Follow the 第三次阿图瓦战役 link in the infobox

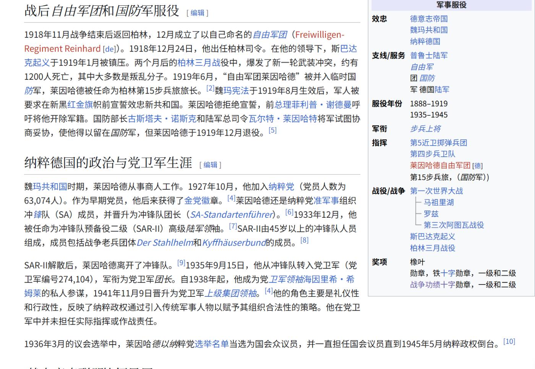[454, 225]
